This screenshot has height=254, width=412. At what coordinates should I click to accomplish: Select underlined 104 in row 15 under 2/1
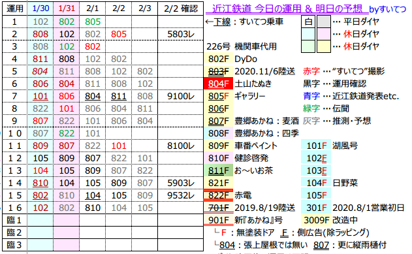click(x=93, y=195)
